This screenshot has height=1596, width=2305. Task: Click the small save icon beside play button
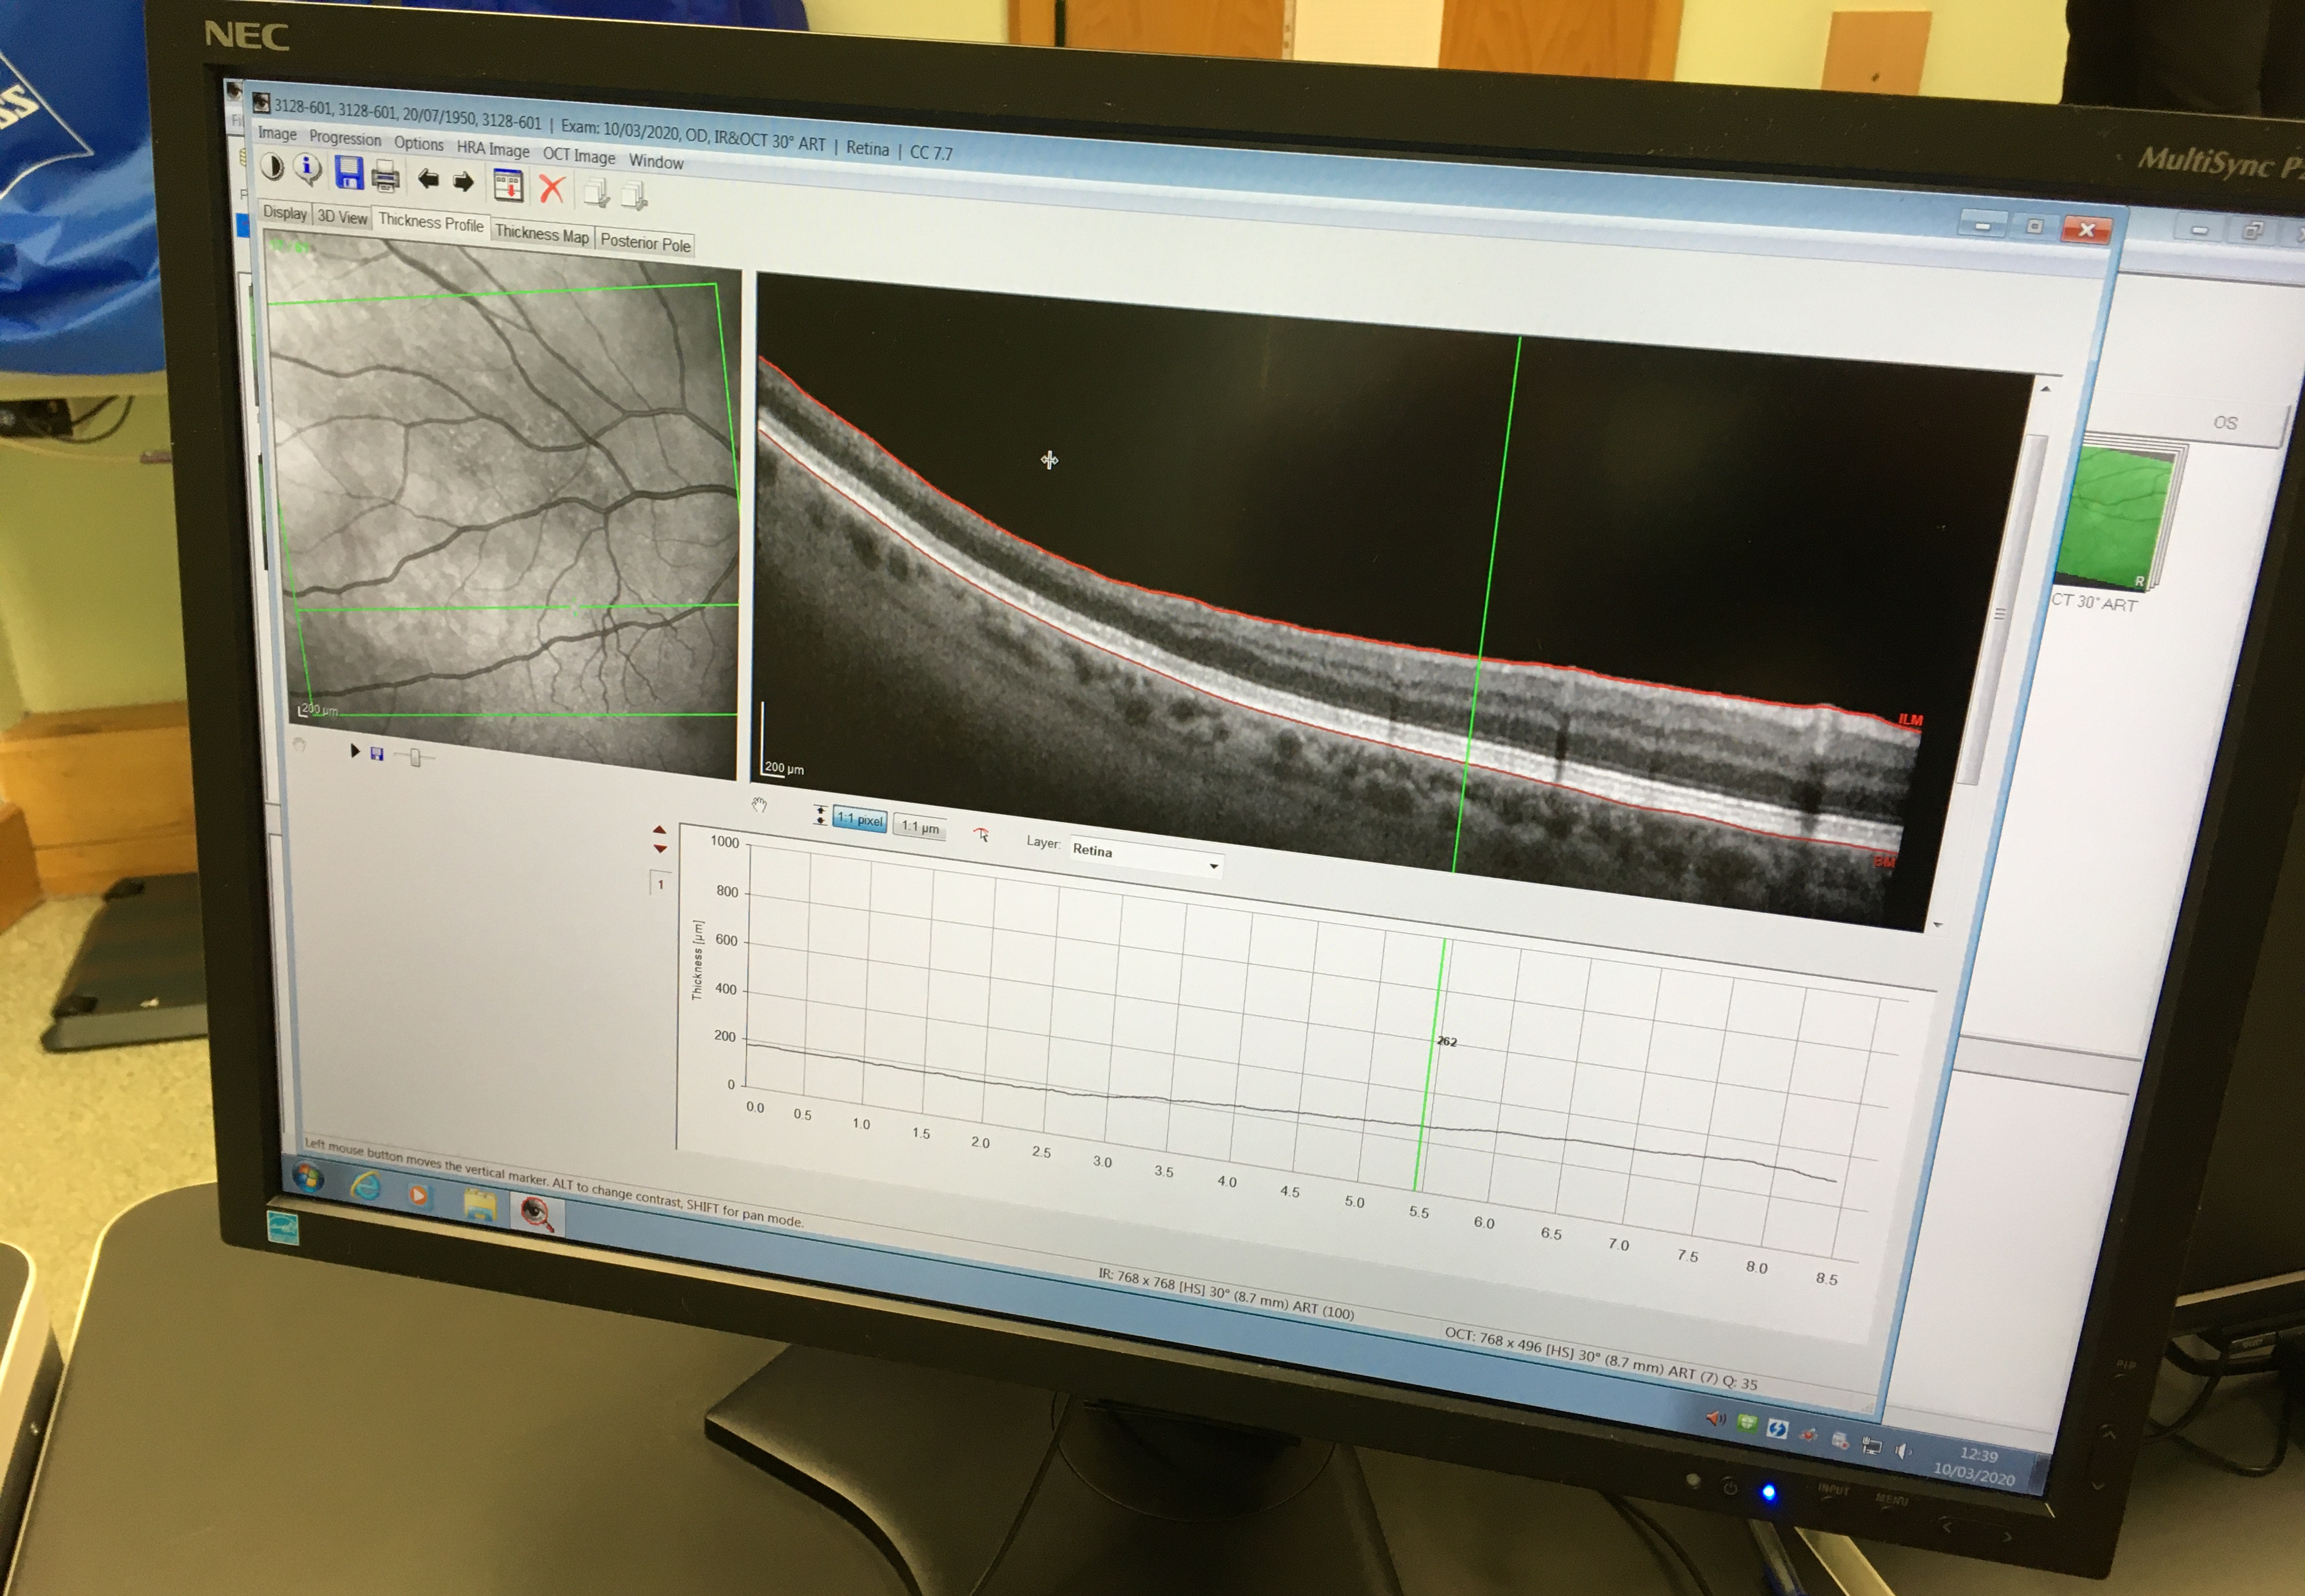(x=377, y=754)
